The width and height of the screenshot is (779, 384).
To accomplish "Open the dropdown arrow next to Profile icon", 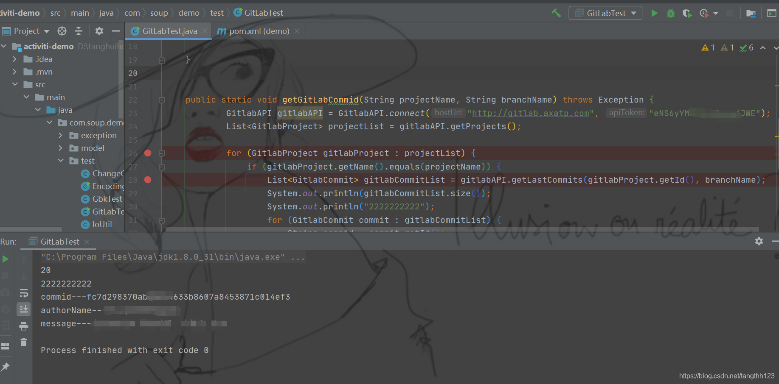I will (x=716, y=13).
